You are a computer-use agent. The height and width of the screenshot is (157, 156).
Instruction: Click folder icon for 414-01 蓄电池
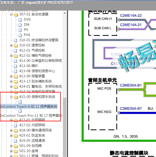tap(16, 87)
